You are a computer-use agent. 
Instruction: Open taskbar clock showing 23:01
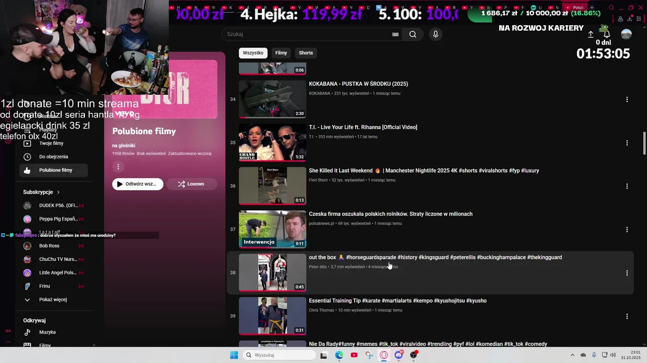[631, 355]
